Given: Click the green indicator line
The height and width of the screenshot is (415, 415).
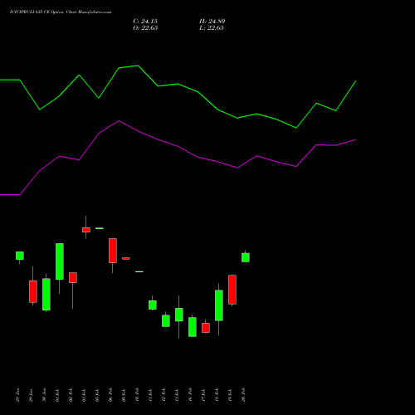Looking at the screenshot, I should [x=178, y=84].
